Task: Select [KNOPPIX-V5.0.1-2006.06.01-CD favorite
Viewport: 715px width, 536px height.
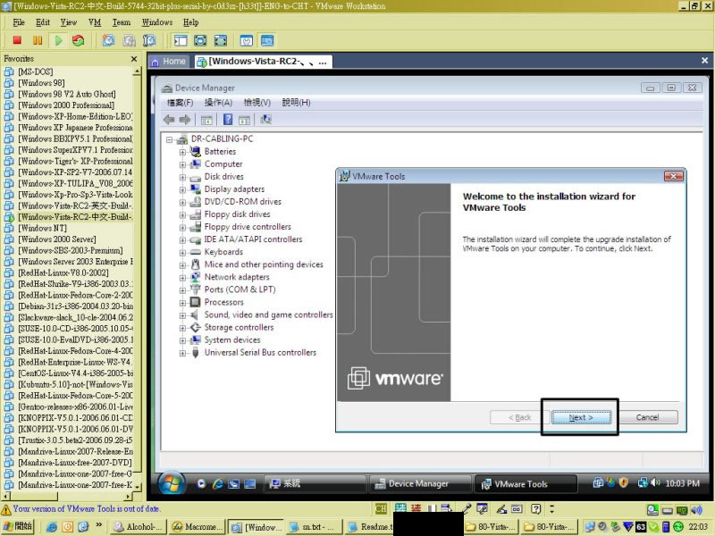Action: (76, 417)
